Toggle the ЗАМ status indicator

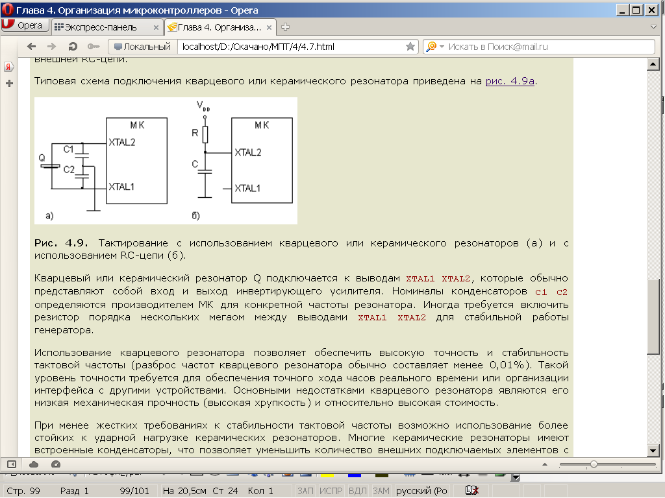[x=381, y=491]
